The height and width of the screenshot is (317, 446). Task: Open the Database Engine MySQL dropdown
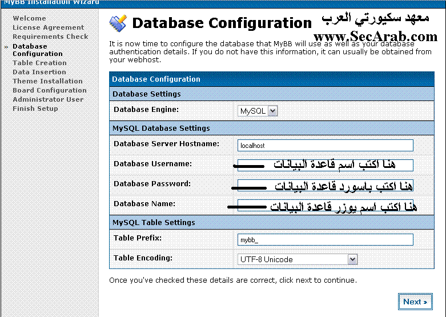point(258,111)
